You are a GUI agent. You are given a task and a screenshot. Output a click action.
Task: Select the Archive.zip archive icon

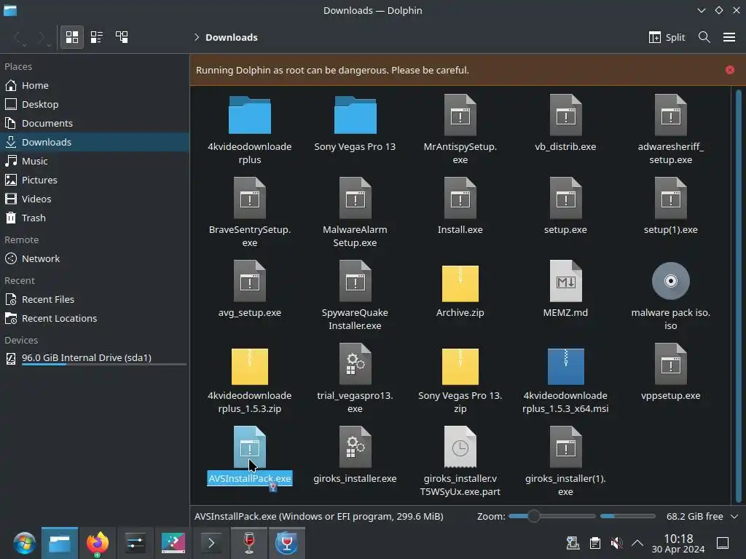click(x=460, y=283)
